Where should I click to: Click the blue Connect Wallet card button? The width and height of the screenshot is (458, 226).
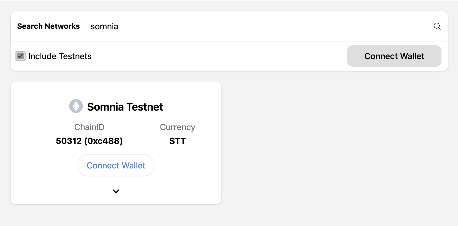(x=116, y=165)
